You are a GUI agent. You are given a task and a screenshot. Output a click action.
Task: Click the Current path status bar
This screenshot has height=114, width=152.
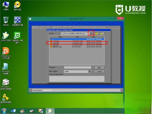(76, 90)
